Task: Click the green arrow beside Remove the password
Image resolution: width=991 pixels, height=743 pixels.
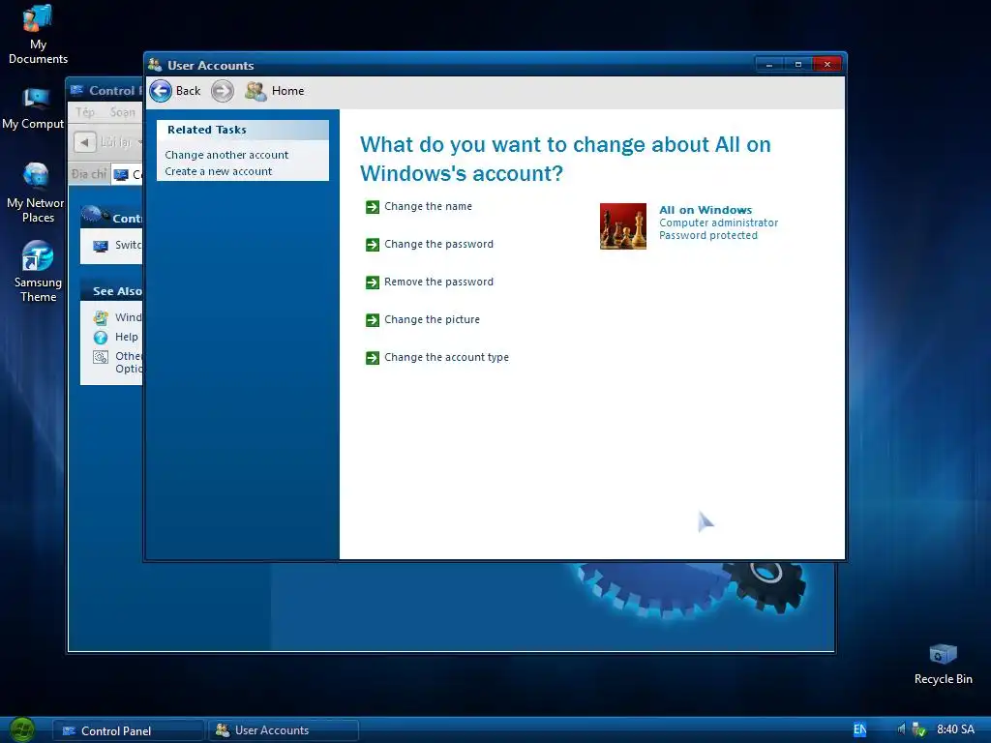Action: [x=373, y=282]
